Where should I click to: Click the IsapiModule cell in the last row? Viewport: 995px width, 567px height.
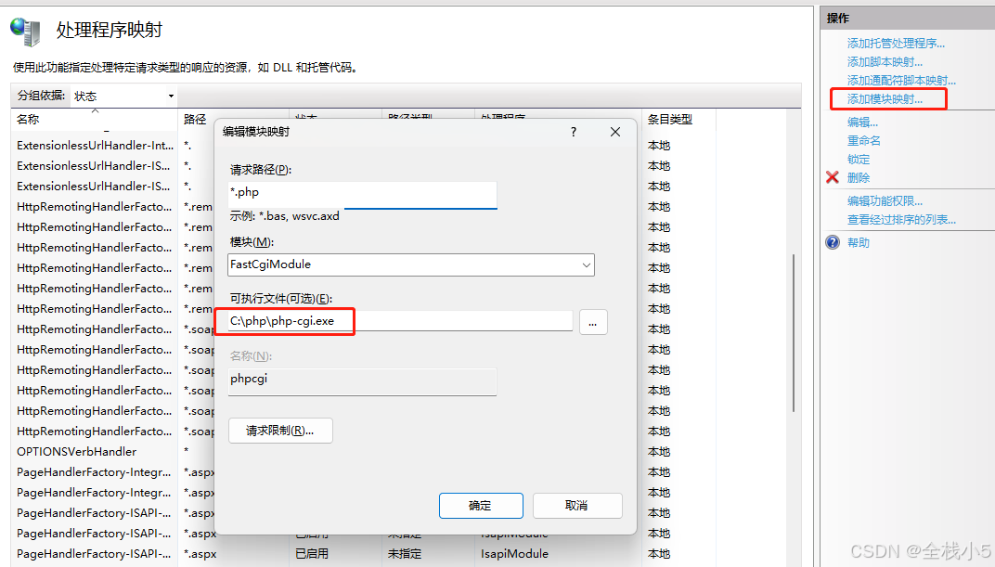[x=514, y=554]
